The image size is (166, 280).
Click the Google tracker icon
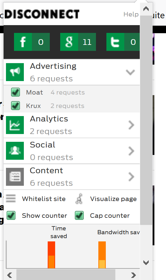69,42
